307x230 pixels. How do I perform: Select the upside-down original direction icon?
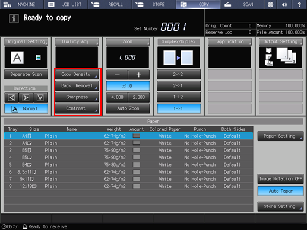[40, 97]
